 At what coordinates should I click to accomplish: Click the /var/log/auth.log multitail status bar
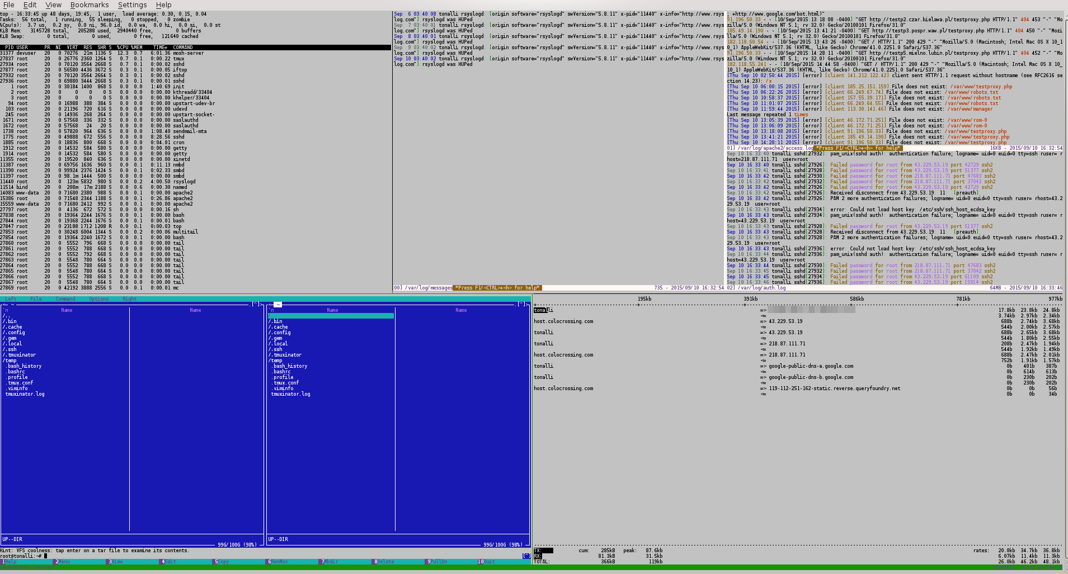[895, 288]
